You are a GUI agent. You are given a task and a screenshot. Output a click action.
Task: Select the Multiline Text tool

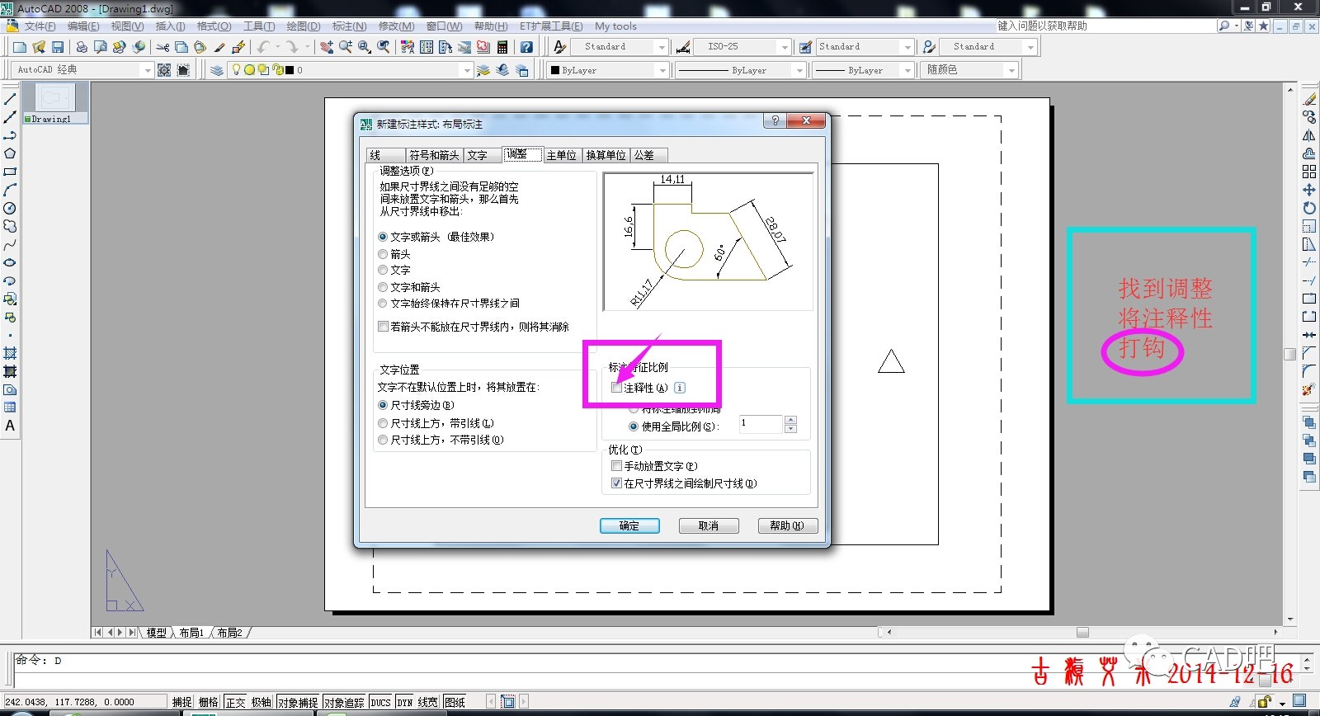click(x=10, y=426)
